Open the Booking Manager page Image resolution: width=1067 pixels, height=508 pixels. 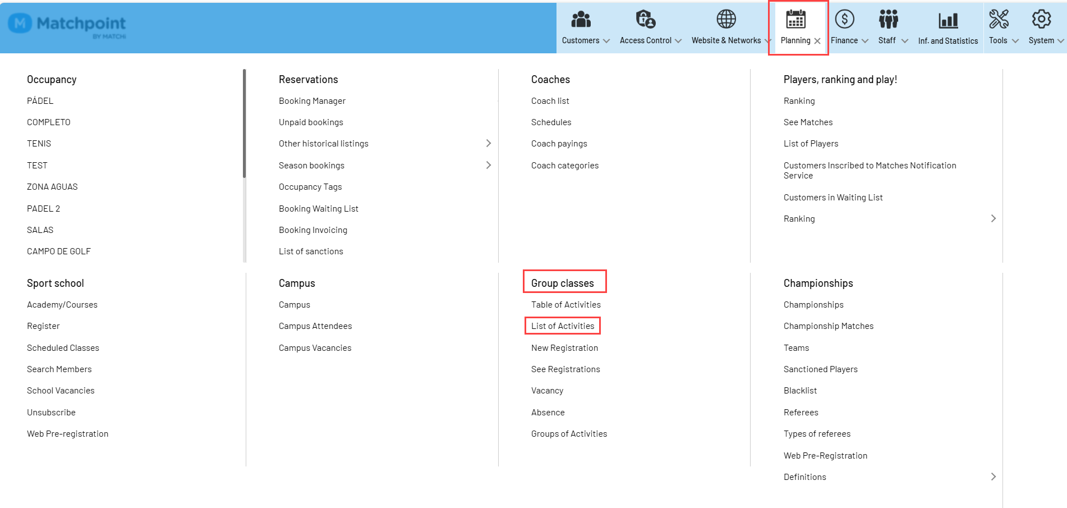312,100
